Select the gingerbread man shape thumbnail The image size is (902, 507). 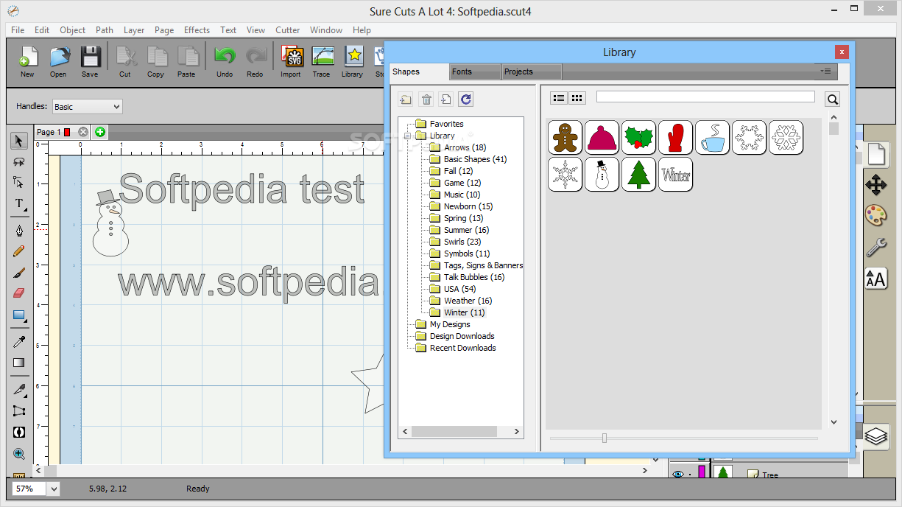tap(565, 137)
